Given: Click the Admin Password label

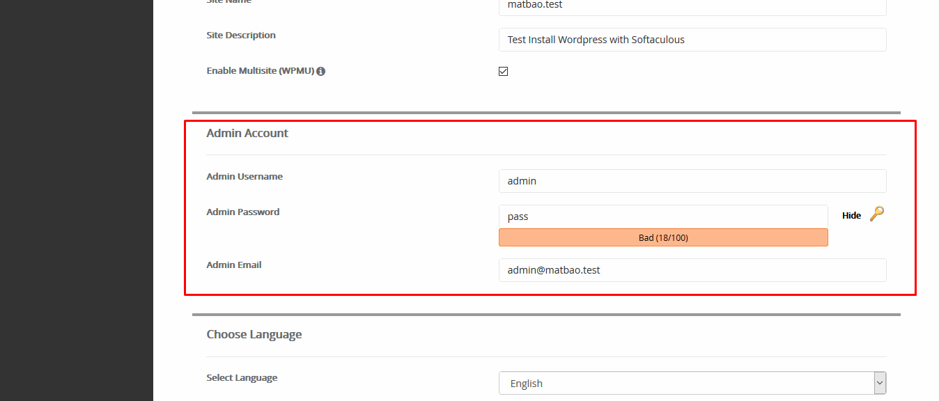Looking at the screenshot, I should point(243,212).
